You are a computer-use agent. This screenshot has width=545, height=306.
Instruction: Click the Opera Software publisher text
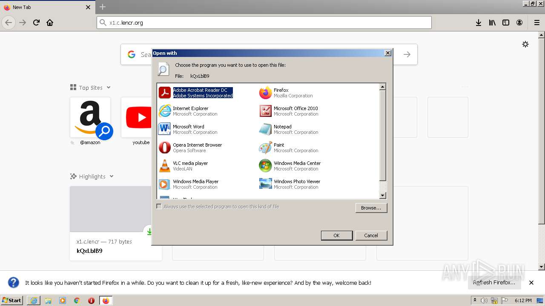pyautogui.click(x=189, y=150)
